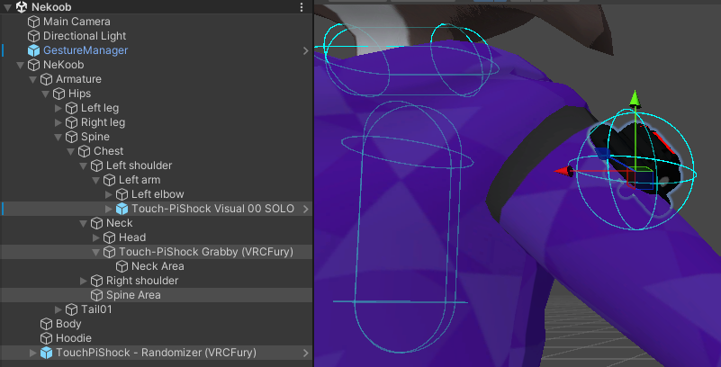Select the Chest bone
The image size is (721, 367).
[x=109, y=151]
